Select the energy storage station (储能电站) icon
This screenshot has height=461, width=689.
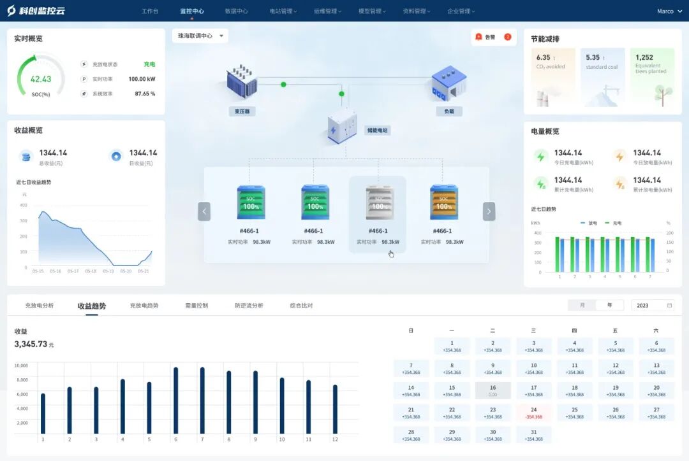342,124
